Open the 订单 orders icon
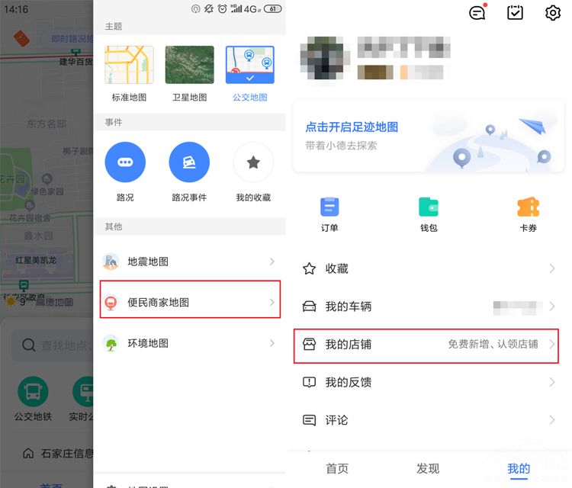Image resolution: width=572 pixels, height=488 pixels. click(329, 207)
